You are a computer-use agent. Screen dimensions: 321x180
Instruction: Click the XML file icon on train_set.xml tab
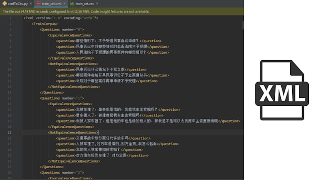pos(39,3)
